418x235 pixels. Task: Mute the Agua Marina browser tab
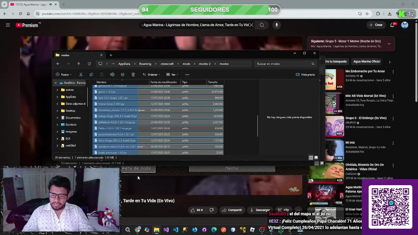pyautogui.click(x=50, y=4)
